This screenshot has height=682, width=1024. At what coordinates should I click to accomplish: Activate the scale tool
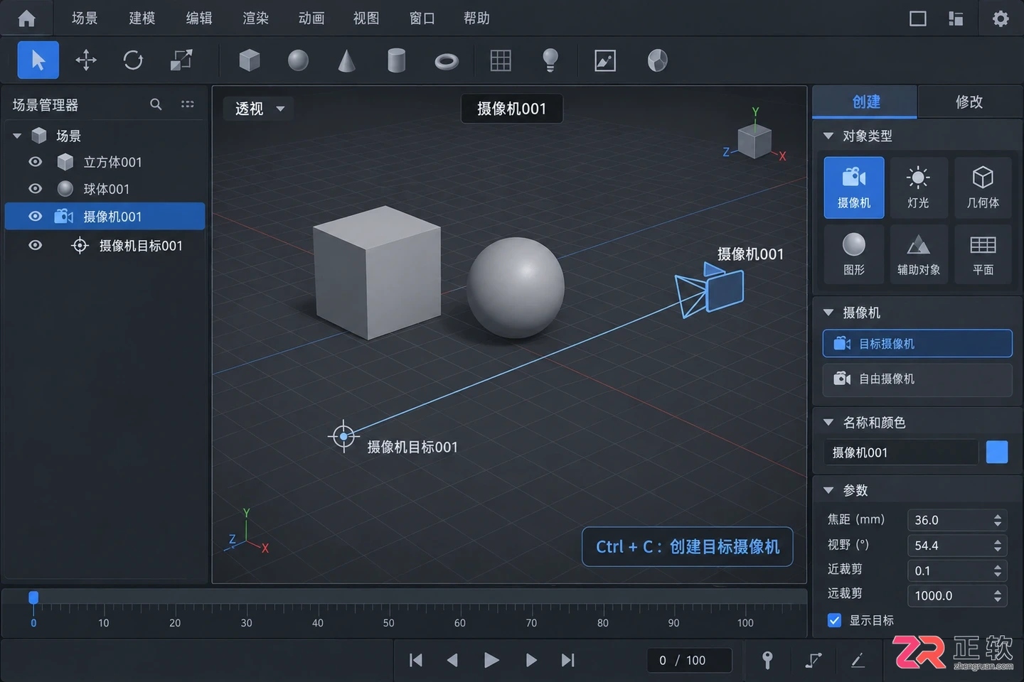coord(181,60)
